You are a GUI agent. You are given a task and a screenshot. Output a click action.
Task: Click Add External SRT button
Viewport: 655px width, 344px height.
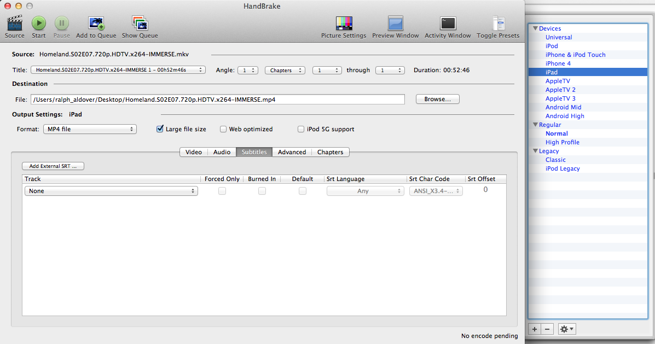[x=53, y=166]
